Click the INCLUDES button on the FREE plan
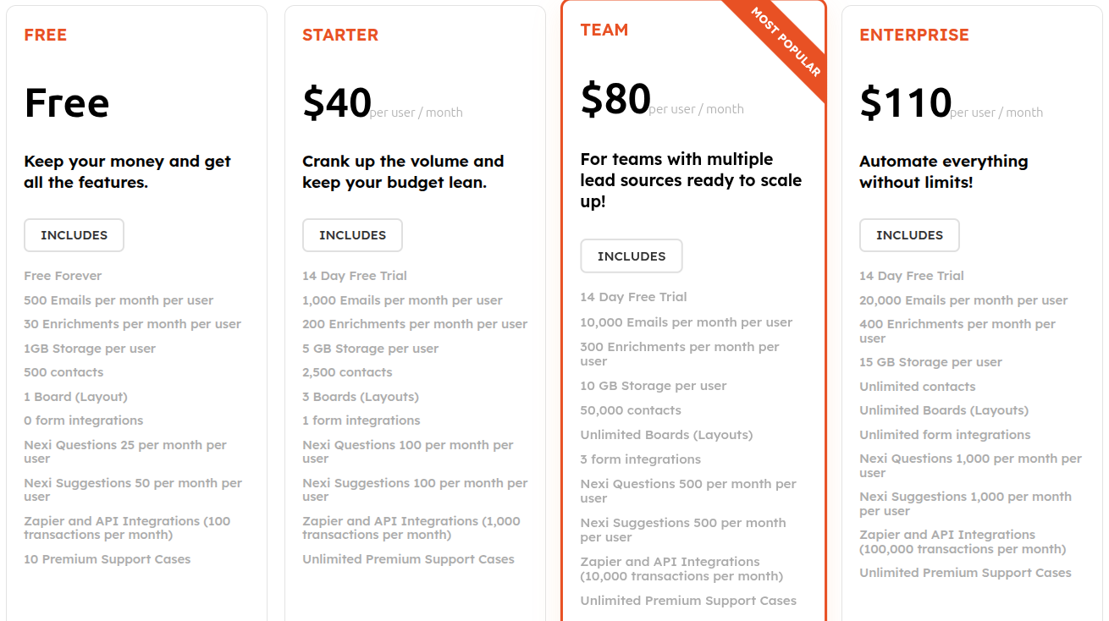This screenshot has height=621, width=1109. point(74,235)
